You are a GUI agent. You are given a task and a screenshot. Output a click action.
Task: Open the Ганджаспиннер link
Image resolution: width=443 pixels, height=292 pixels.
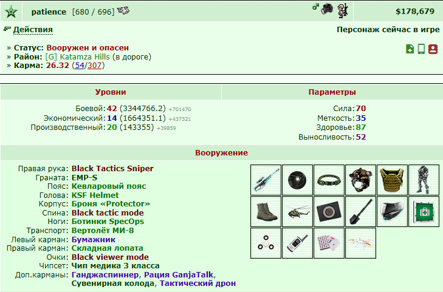(x=105, y=274)
